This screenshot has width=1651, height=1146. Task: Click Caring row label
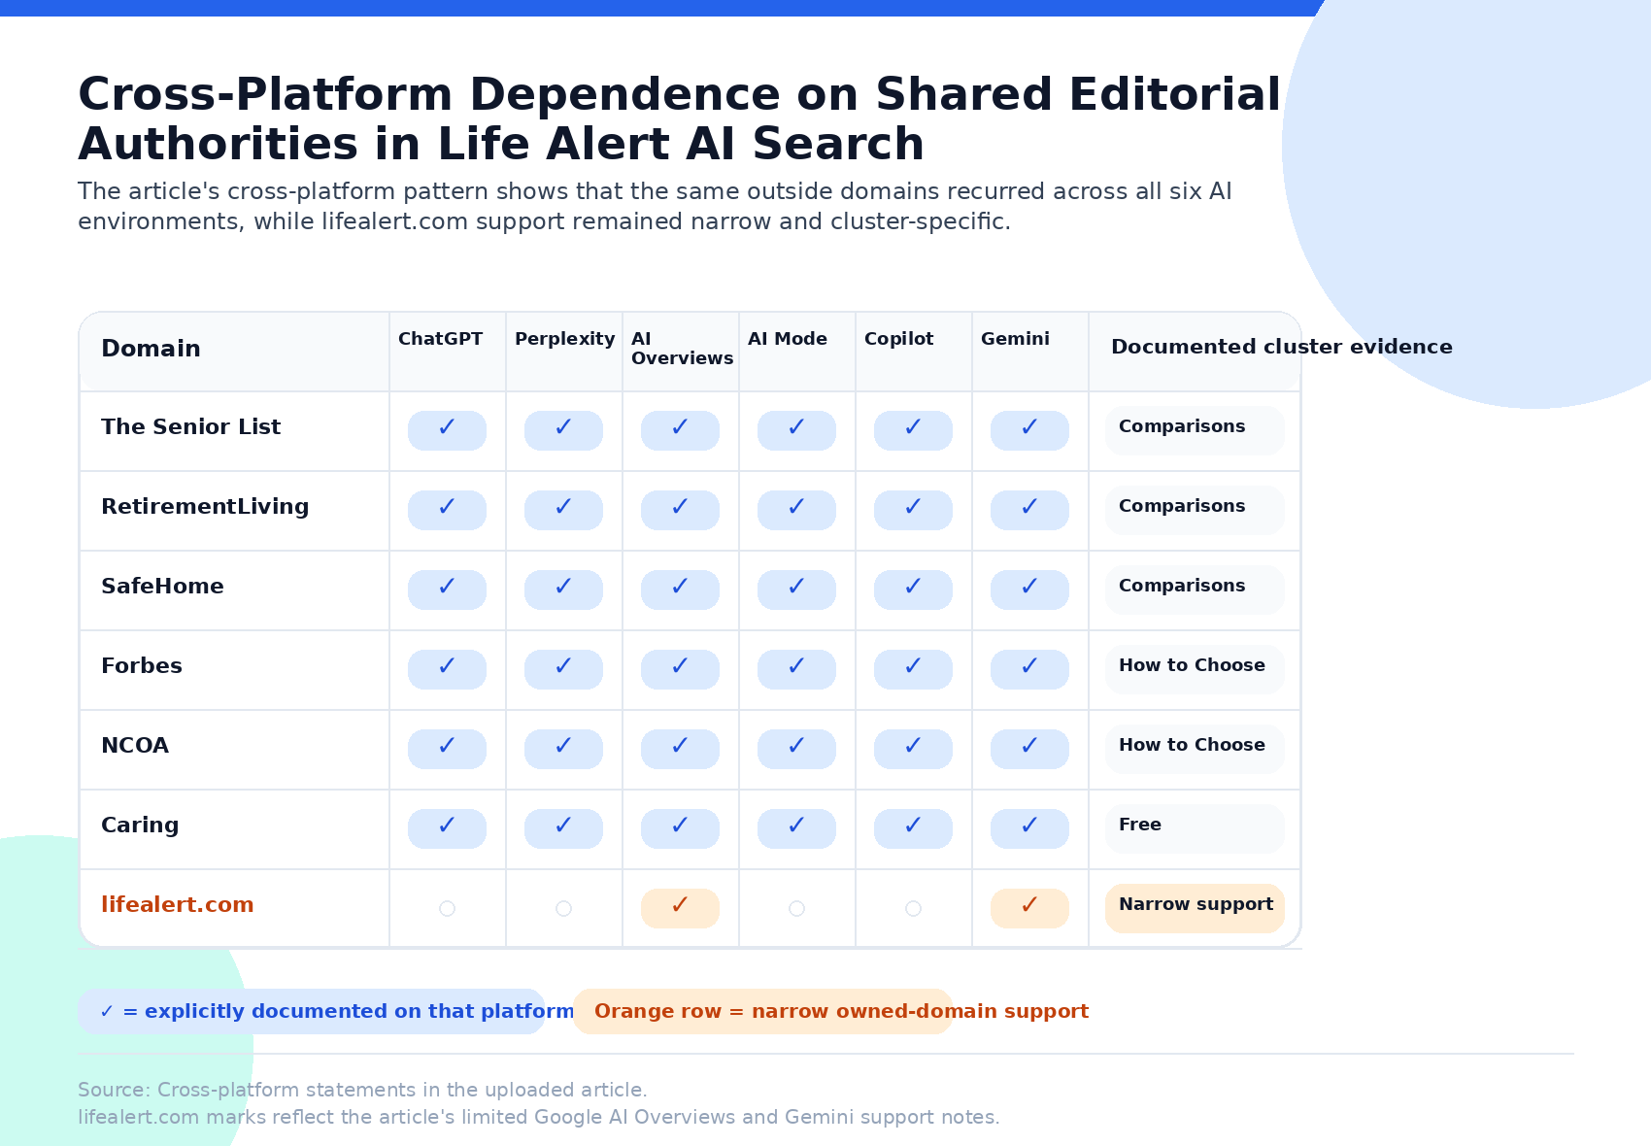pyautogui.click(x=140, y=826)
